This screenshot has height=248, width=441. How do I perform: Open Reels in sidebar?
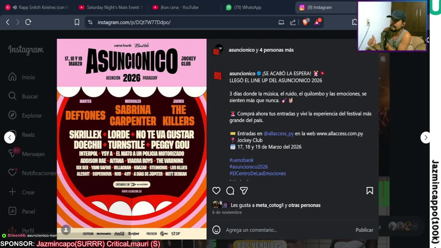22,135
